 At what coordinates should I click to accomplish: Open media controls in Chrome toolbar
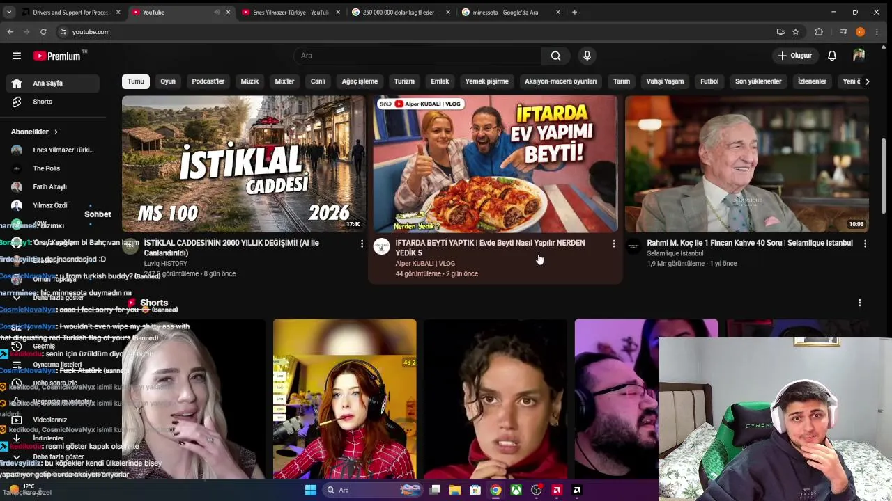(843, 32)
